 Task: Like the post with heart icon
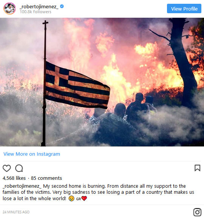[x=7, y=168]
